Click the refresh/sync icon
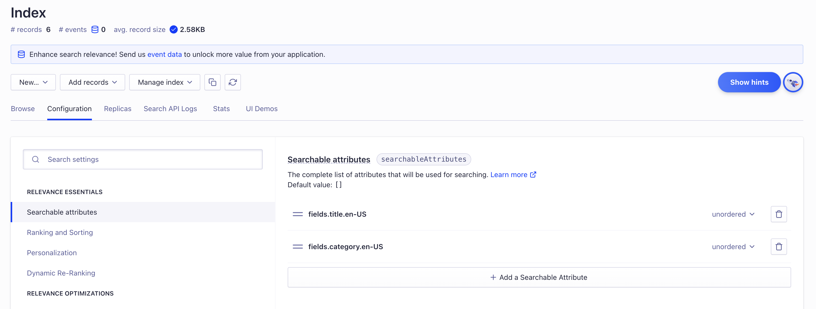 coord(233,82)
